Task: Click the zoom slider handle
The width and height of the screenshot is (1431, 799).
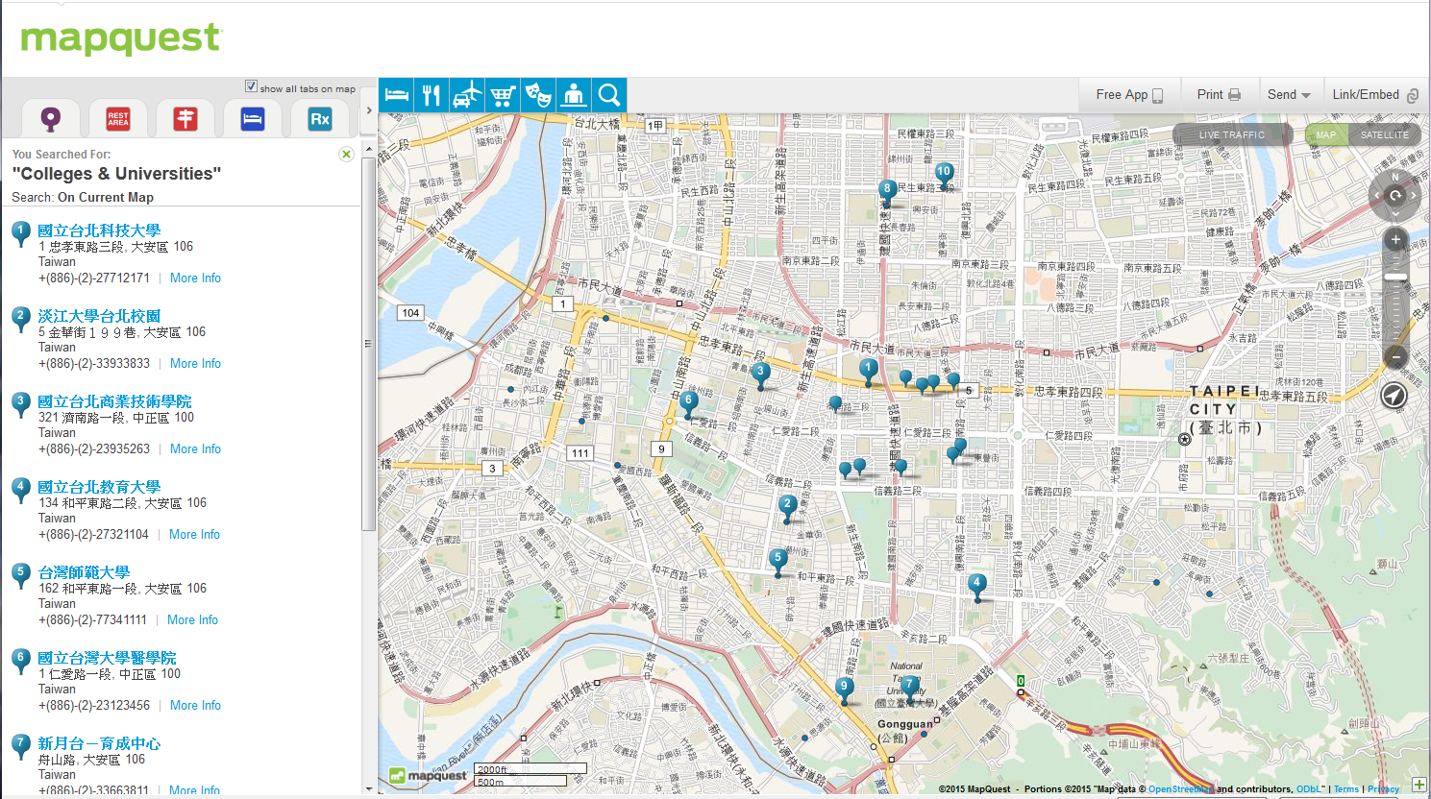Action: coord(1395,277)
